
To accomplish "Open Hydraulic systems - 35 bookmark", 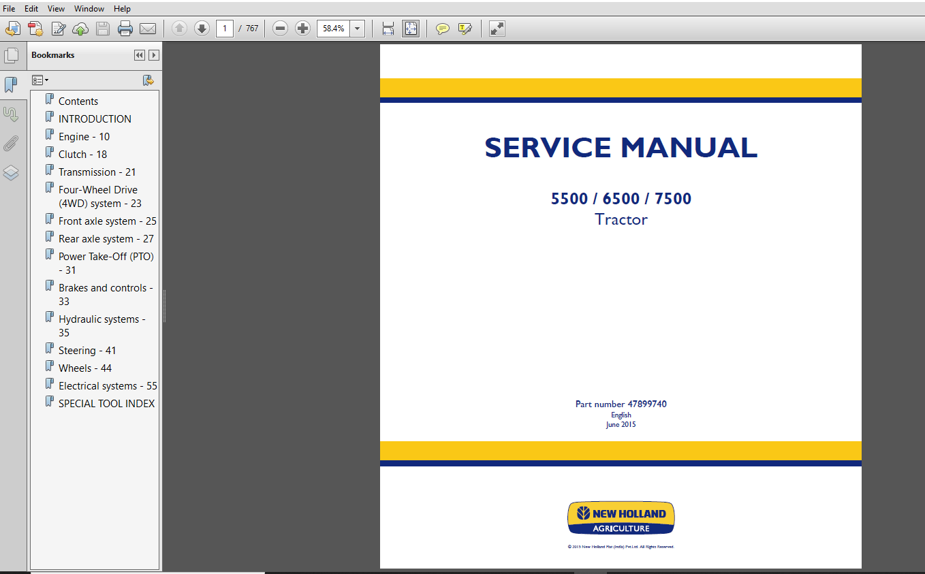I will 101,325.
